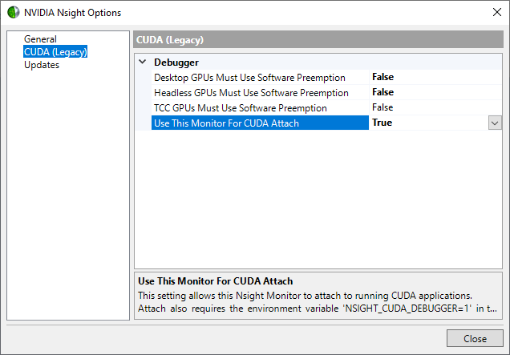Image resolution: width=510 pixels, height=355 pixels.
Task: Click the NVIDIA Nsight eye icon in title bar
Action: 14,13
